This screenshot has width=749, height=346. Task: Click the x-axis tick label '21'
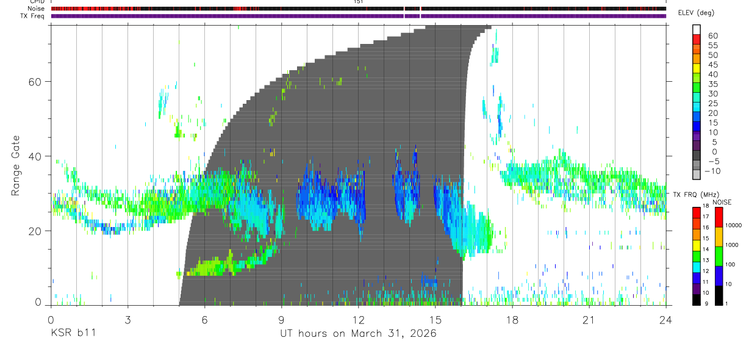tap(589, 320)
